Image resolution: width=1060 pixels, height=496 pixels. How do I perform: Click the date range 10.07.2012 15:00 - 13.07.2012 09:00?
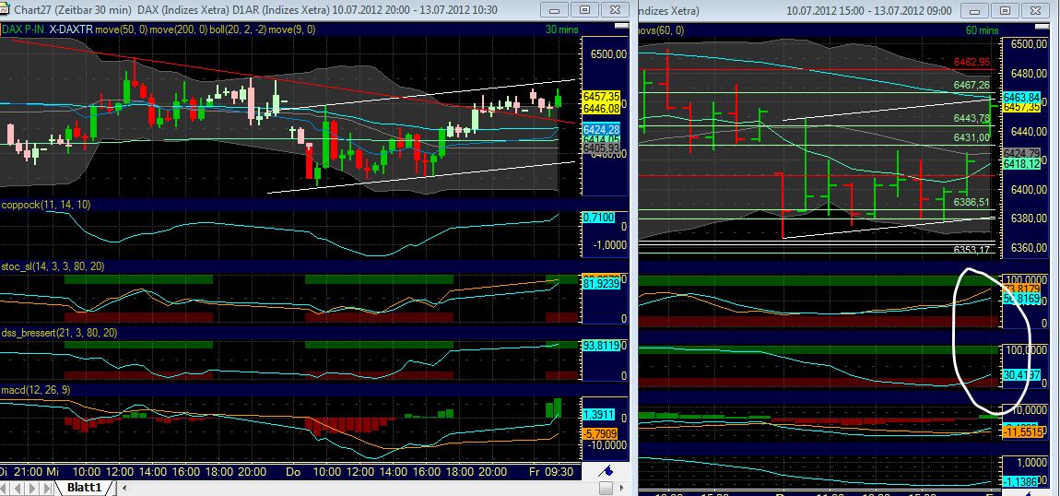tap(868, 10)
